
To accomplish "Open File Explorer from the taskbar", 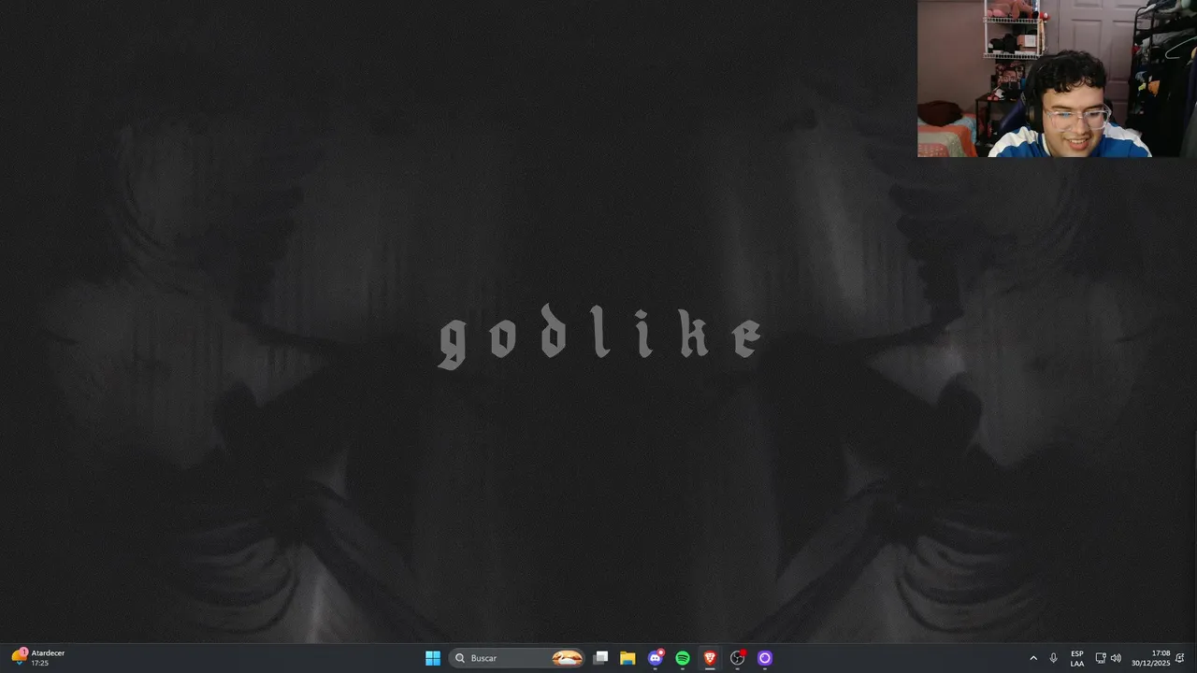I will [x=627, y=658].
